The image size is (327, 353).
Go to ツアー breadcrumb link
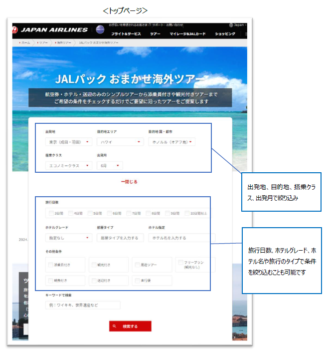42,42
